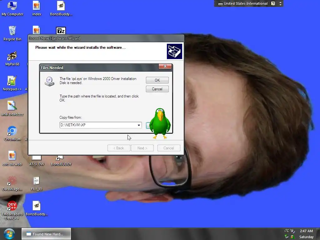Click the wizard's Back button
320x240 pixels.
click(119, 148)
